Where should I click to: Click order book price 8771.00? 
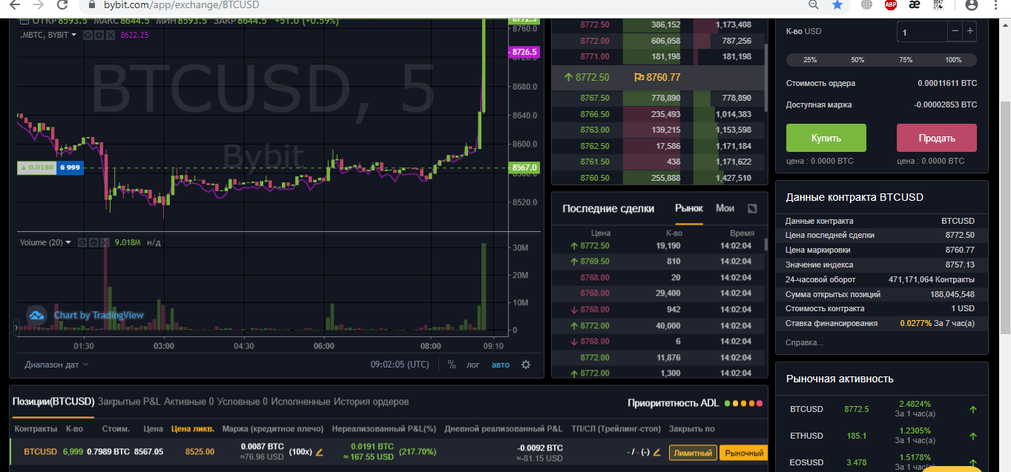click(595, 56)
